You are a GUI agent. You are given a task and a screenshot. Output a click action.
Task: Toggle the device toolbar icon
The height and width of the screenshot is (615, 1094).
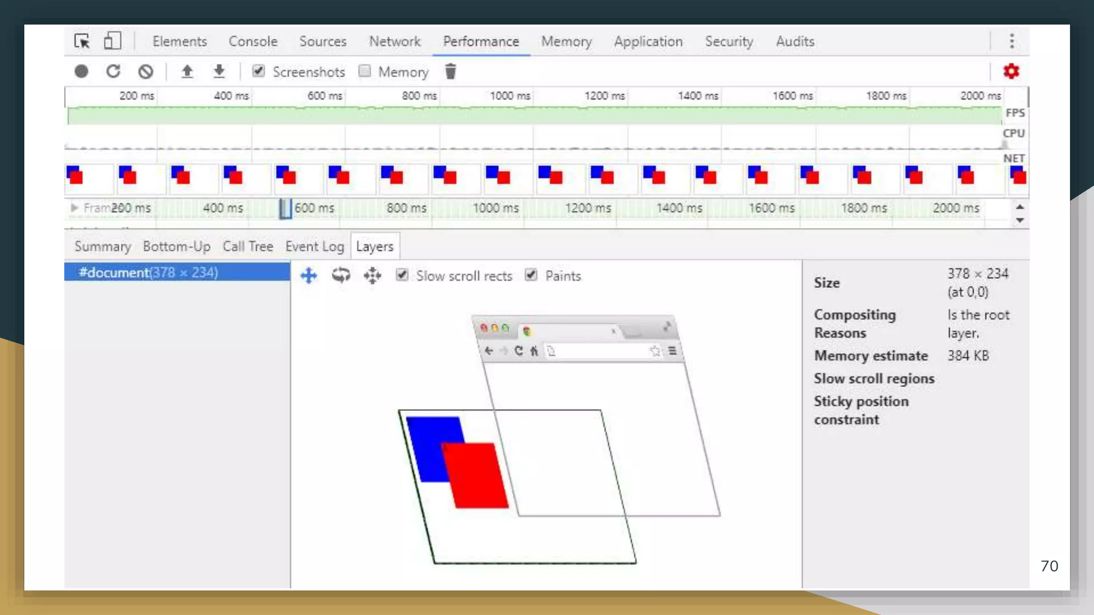click(112, 41)
